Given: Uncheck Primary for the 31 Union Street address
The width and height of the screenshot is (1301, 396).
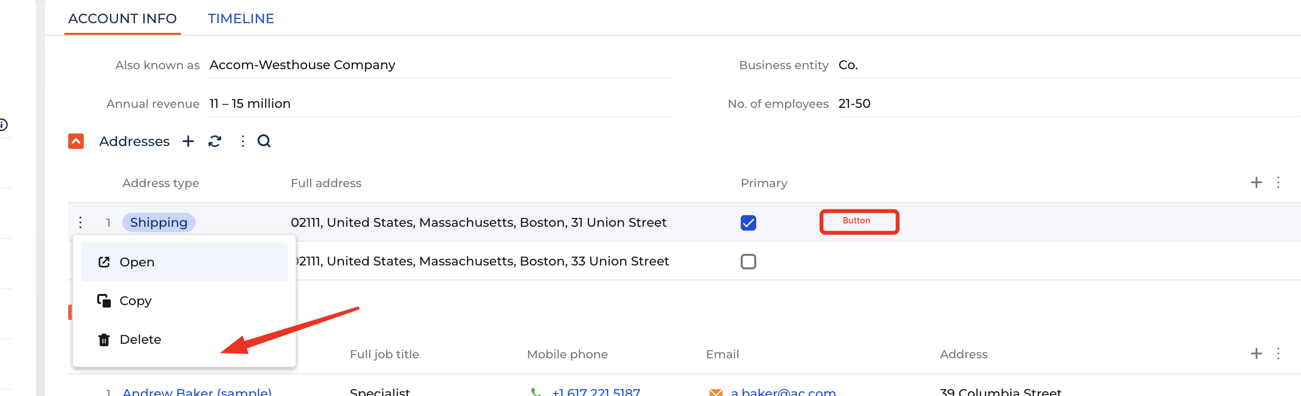Looking at the screenshot, I should tap(748, 222).
